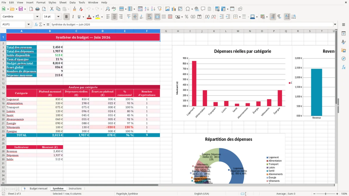Toggle Center Horizontally alignment
The height and width of the screenshot is (196, 349).
(x=114, y=17)
